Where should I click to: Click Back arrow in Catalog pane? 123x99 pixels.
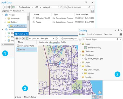(80, 39)
